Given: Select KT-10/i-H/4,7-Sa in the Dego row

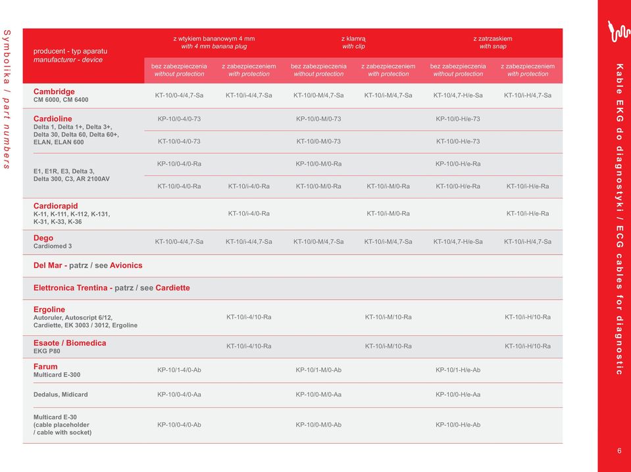Looking at the screenshot, I should pos(528,242).
